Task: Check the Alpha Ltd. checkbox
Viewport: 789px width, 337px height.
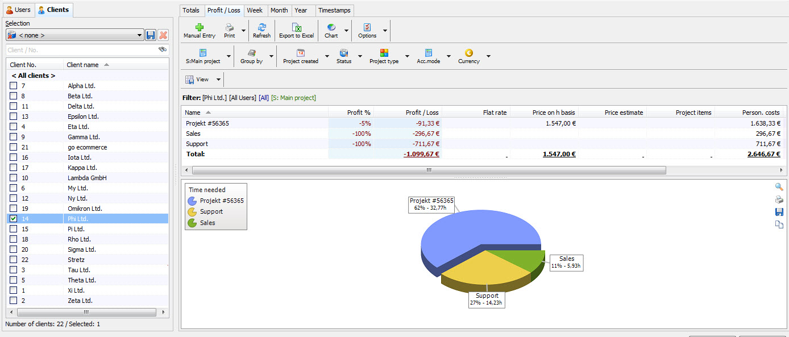Action: click(x=13, y=85)
